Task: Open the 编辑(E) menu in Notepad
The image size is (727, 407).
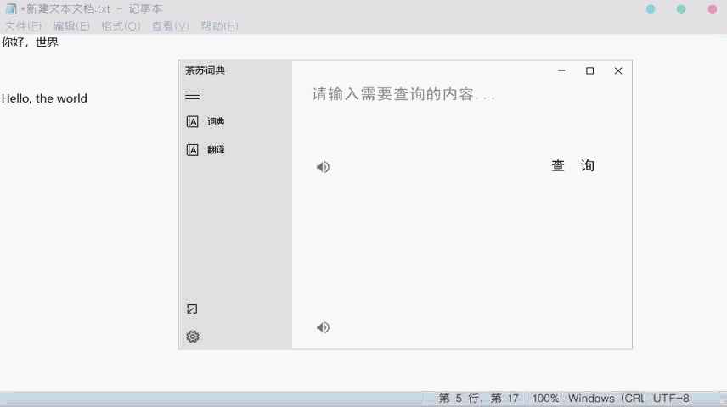Action: [71, 26]
